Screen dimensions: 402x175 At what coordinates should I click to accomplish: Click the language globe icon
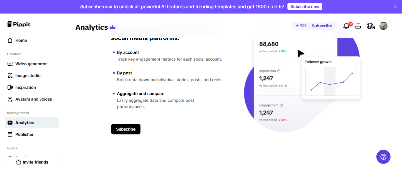370,26
